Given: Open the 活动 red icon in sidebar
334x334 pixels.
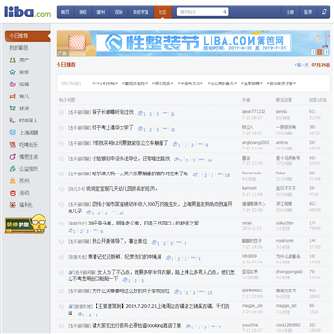Looking at the screenshot, I should [x=13, y=193].
